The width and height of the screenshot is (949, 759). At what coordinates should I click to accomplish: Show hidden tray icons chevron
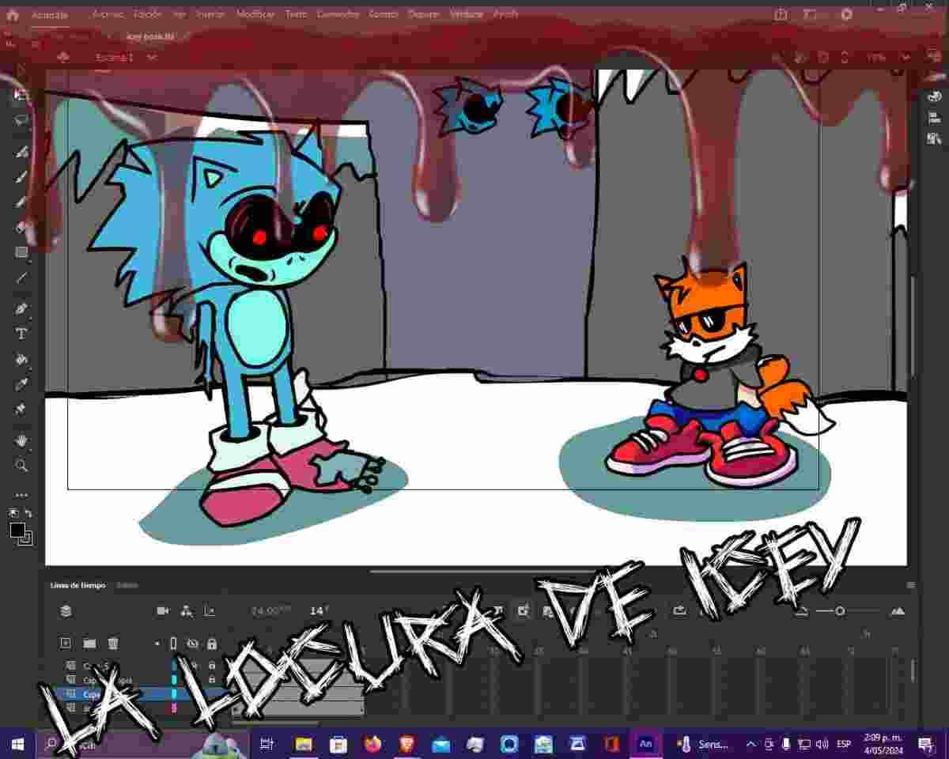click(751, 744)
